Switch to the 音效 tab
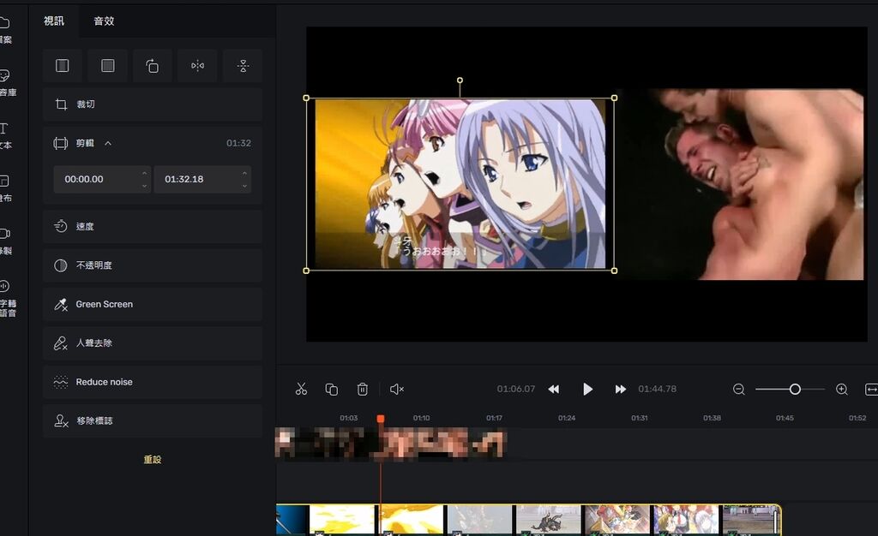 [x=104, y=21]
